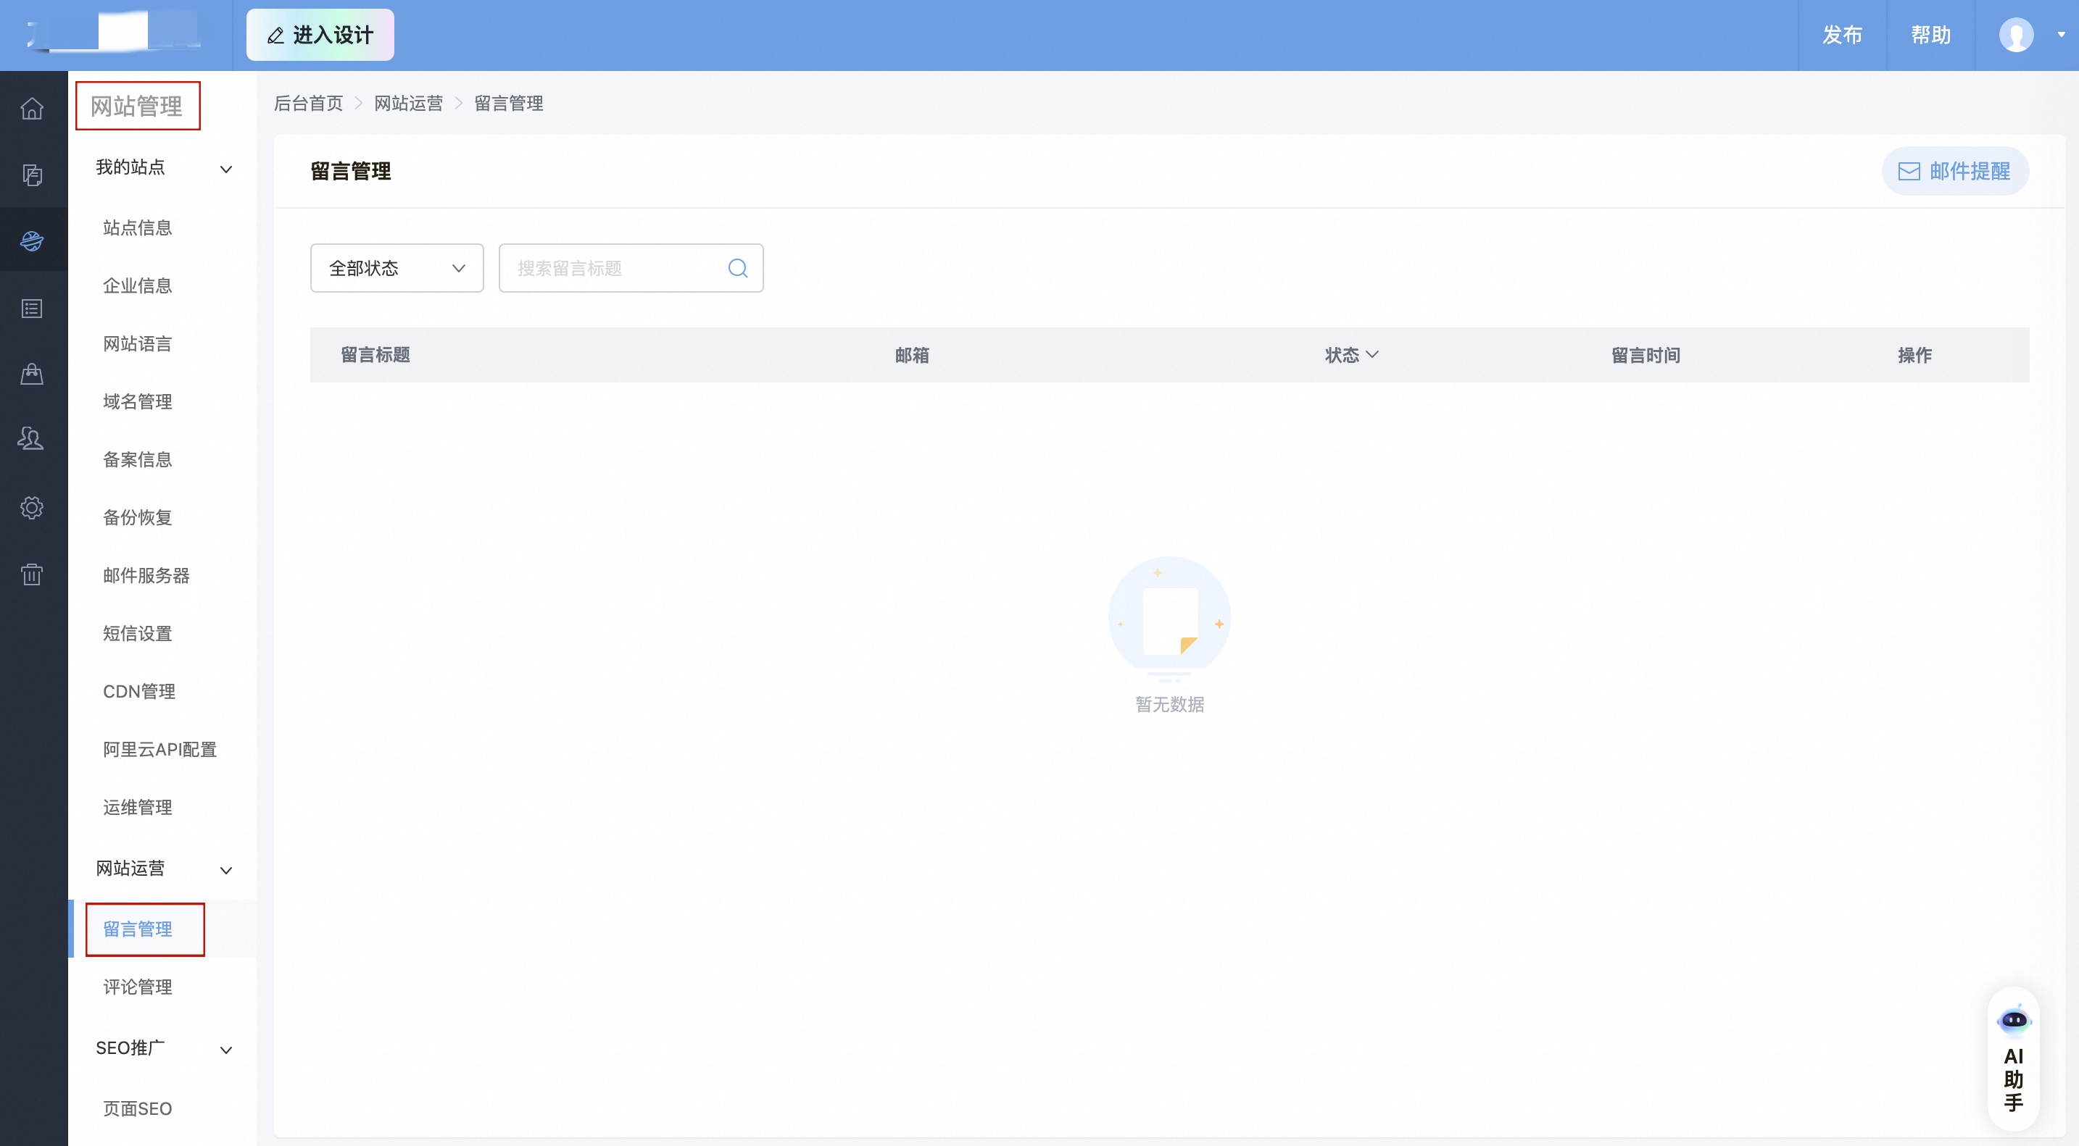Open 备份恢复 from the sidebar
The image size is (2079, 1146).
(137, 517)
